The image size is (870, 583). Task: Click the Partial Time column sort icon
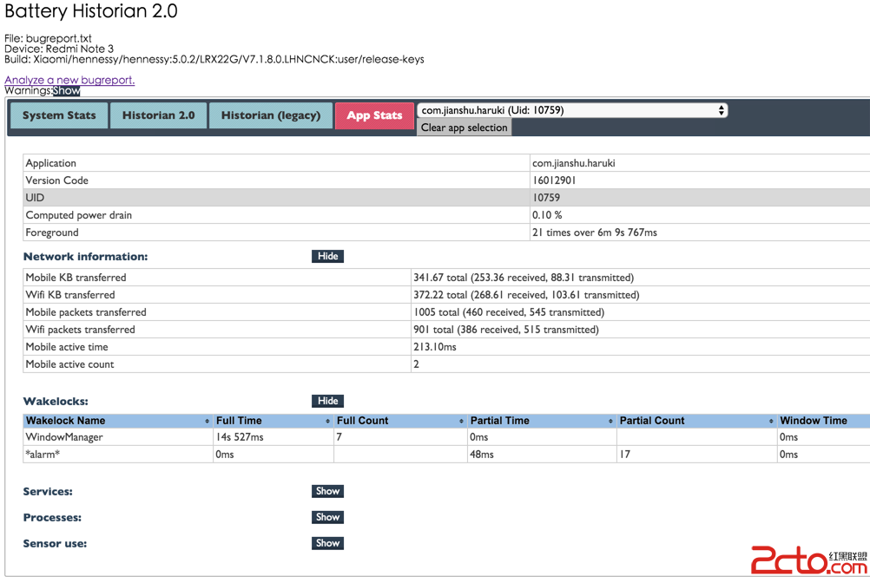click(x=610, y=421)
